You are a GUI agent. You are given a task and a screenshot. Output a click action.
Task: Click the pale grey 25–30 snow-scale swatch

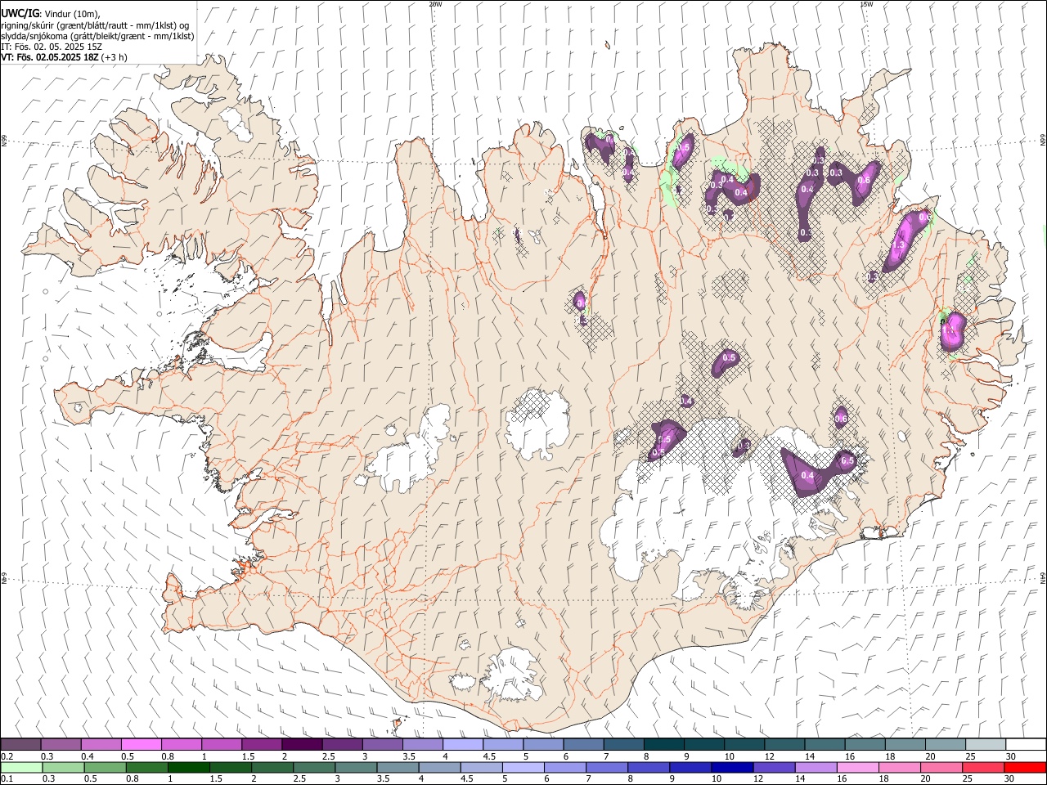986,744
